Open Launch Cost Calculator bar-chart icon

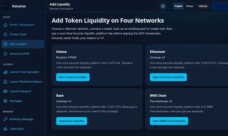tap(5, 72)
